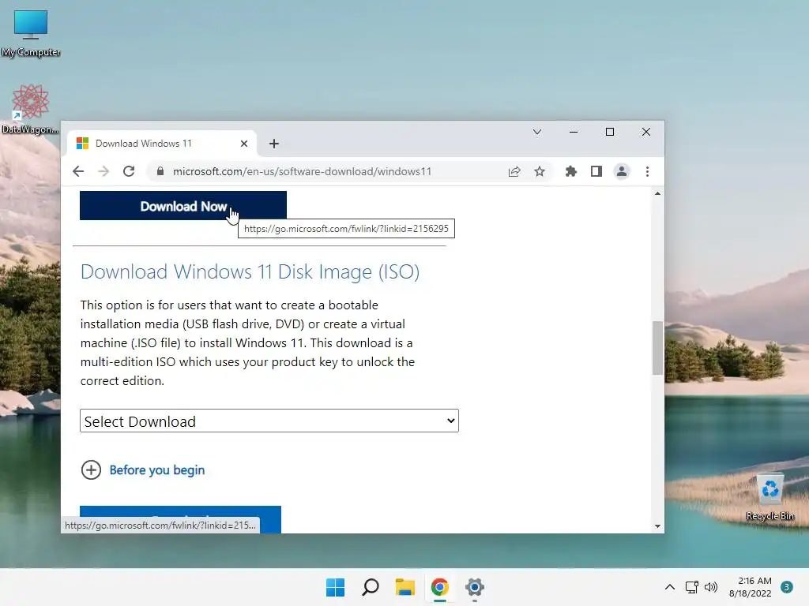Open File Explorer from the taskbar
809x606 pixels.
(405, 587)
